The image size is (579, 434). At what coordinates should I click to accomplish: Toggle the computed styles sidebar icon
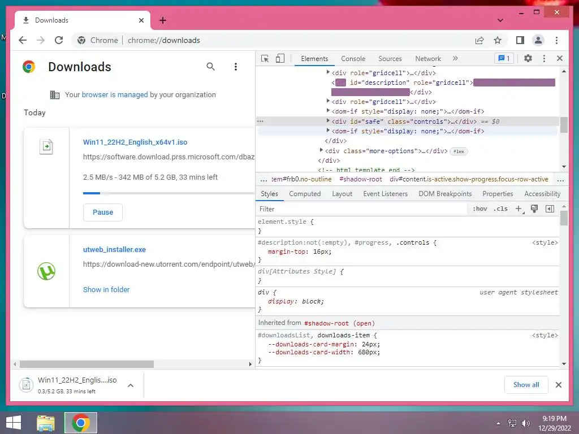point(550,209)
